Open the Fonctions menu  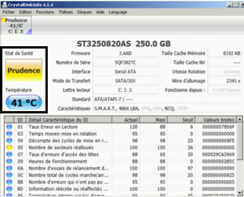(45, 12)
